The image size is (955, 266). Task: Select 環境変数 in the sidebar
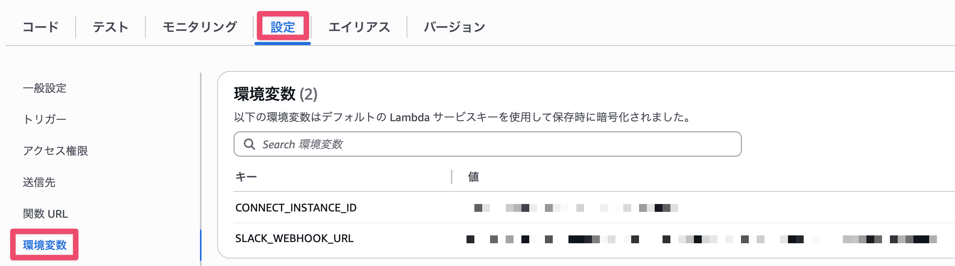tap(45, 245)
